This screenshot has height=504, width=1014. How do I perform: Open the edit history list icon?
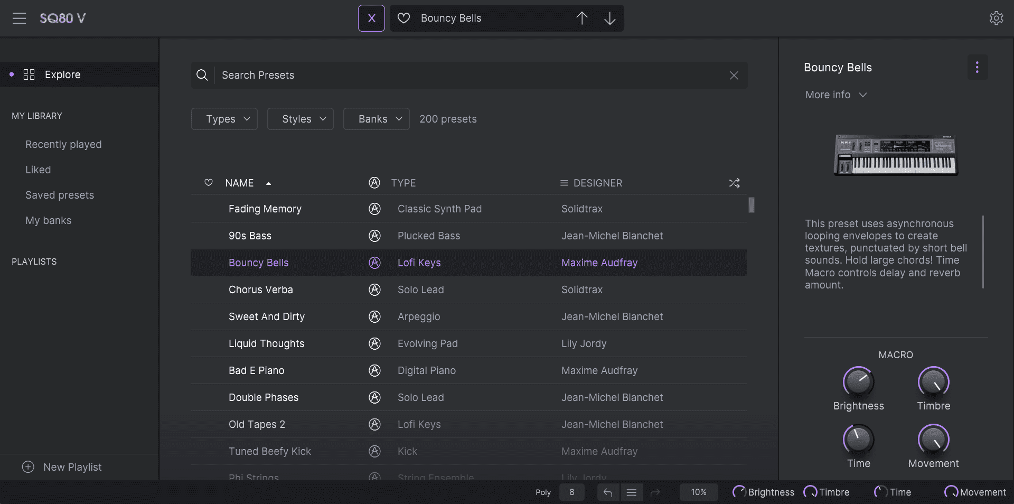pyautogui.click(x=631, y=492)
